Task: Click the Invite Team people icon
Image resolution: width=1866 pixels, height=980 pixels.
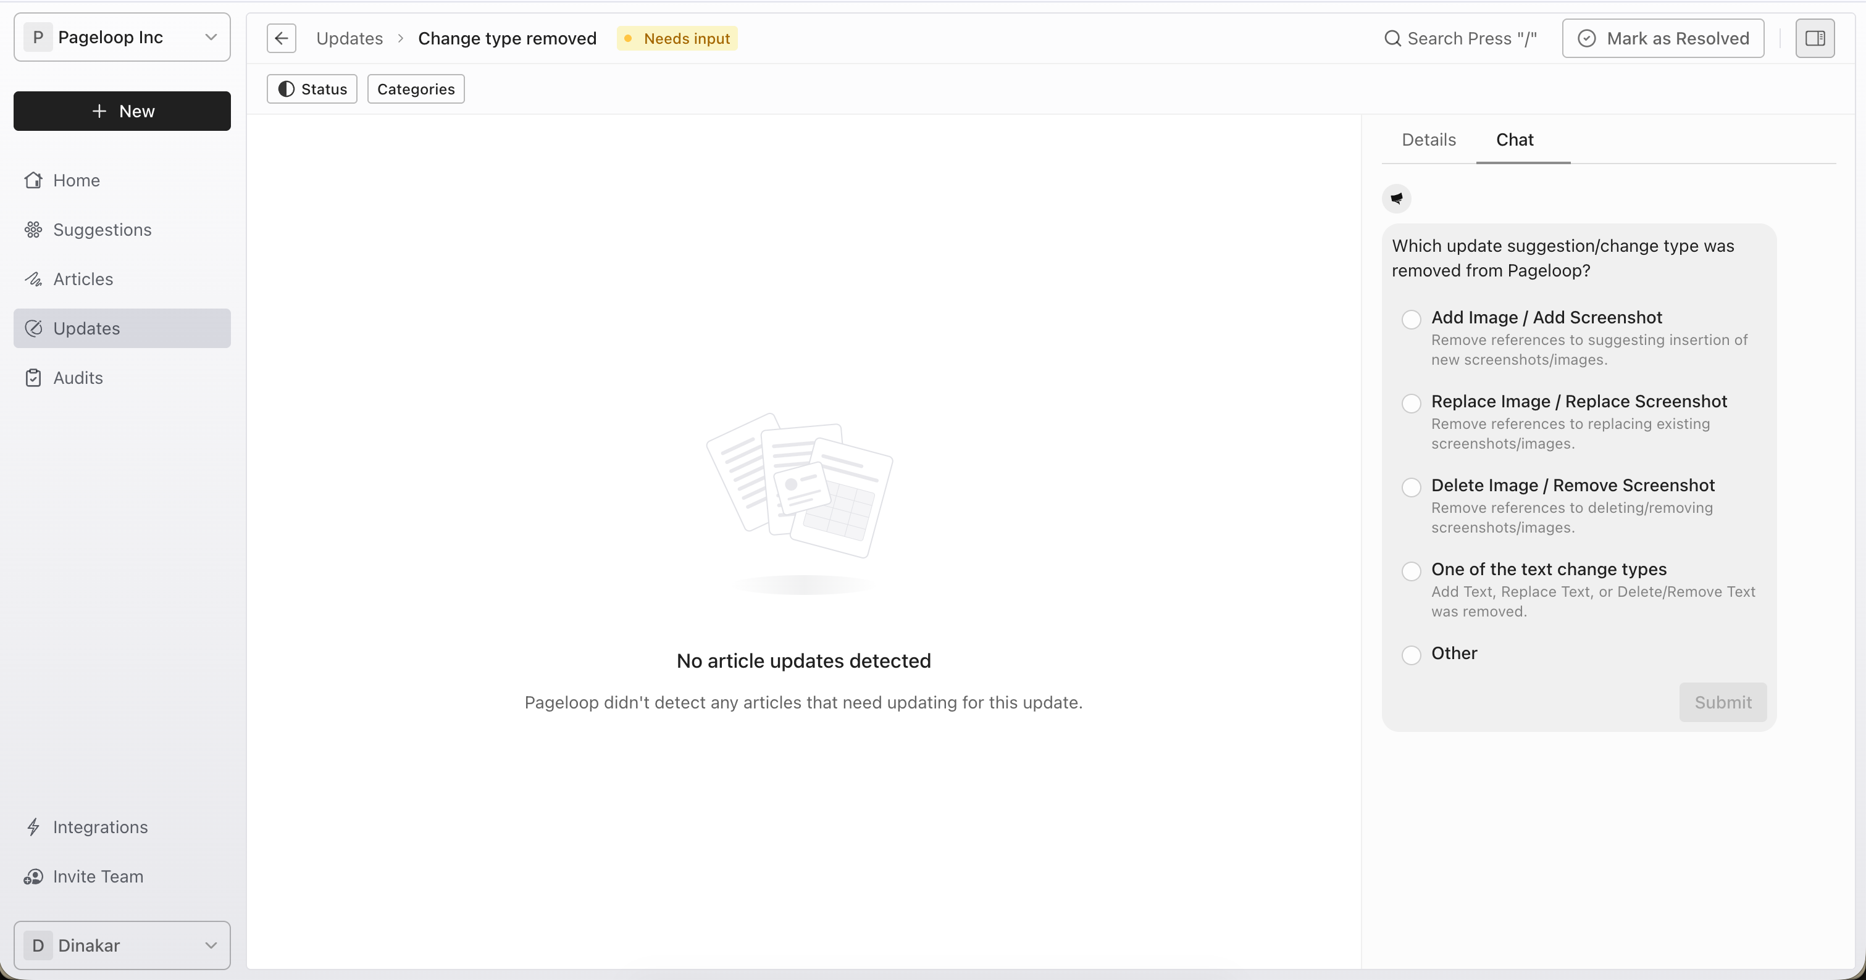Action: tap(33, 876)
